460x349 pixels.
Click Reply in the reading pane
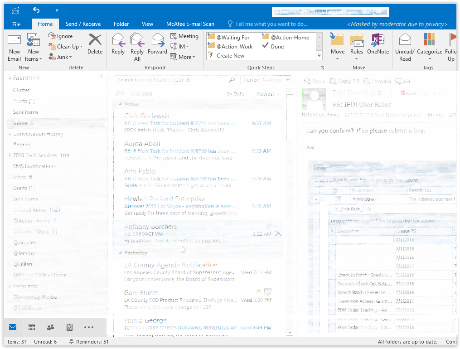315,81
